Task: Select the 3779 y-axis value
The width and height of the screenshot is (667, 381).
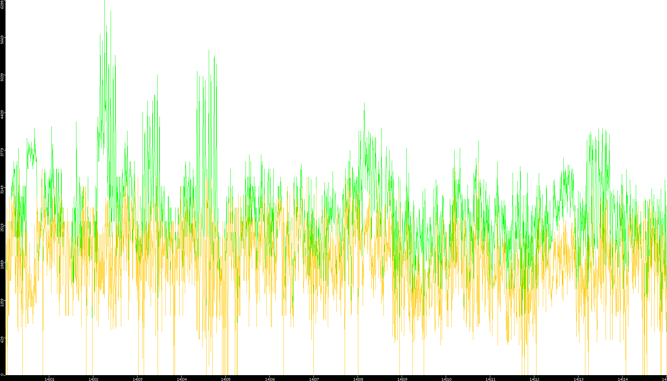Action: (3, 152)
